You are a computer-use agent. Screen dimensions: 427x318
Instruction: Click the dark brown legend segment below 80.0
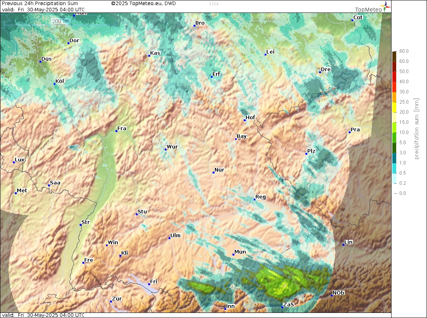pos(394,56)
